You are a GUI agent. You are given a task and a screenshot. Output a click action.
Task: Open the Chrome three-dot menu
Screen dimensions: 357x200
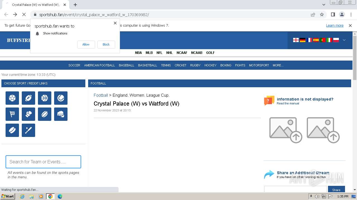(351, 15)
